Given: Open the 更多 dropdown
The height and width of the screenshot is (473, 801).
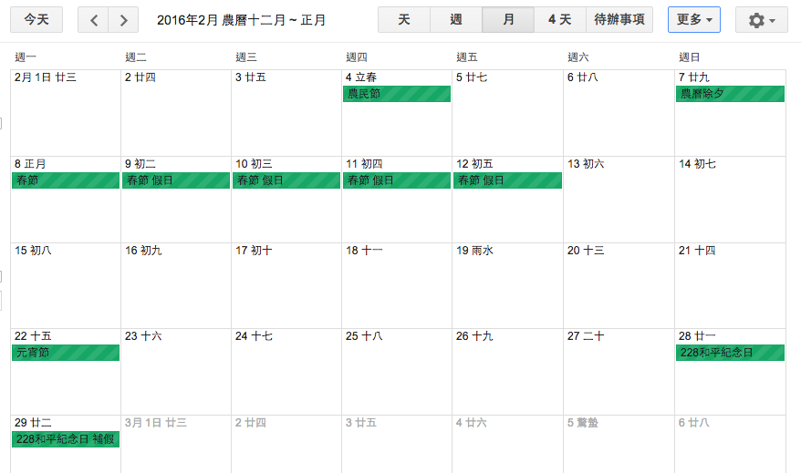Looking at the screenshot, I should tap(693, 20).
